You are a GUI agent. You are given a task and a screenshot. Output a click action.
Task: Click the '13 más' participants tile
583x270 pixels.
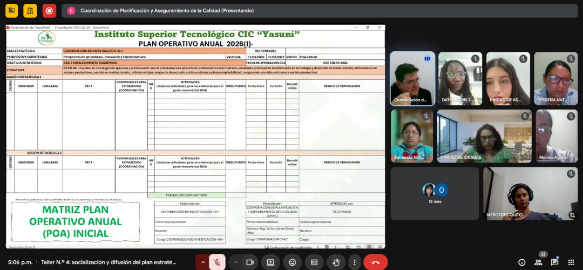click(x=435, y=193)
